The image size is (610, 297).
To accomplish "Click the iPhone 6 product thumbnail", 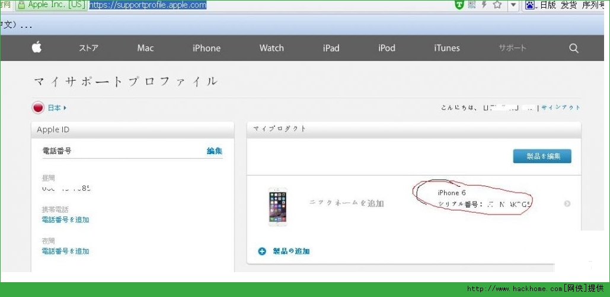I will pyautogui.click(x=277, y=206).
